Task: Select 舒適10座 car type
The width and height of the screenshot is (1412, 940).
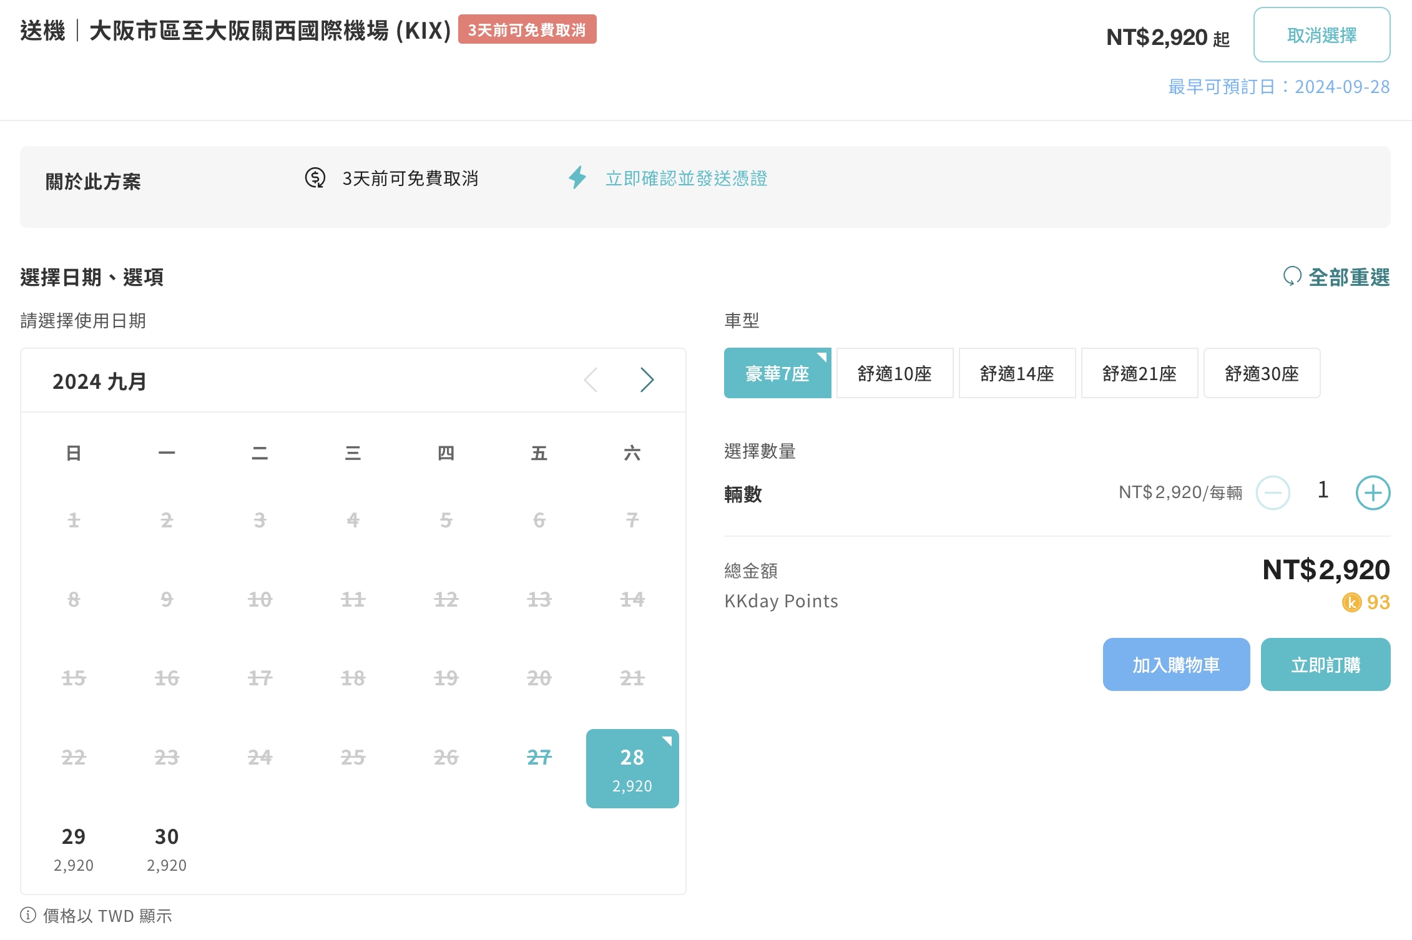Action: tap(895, 373)
